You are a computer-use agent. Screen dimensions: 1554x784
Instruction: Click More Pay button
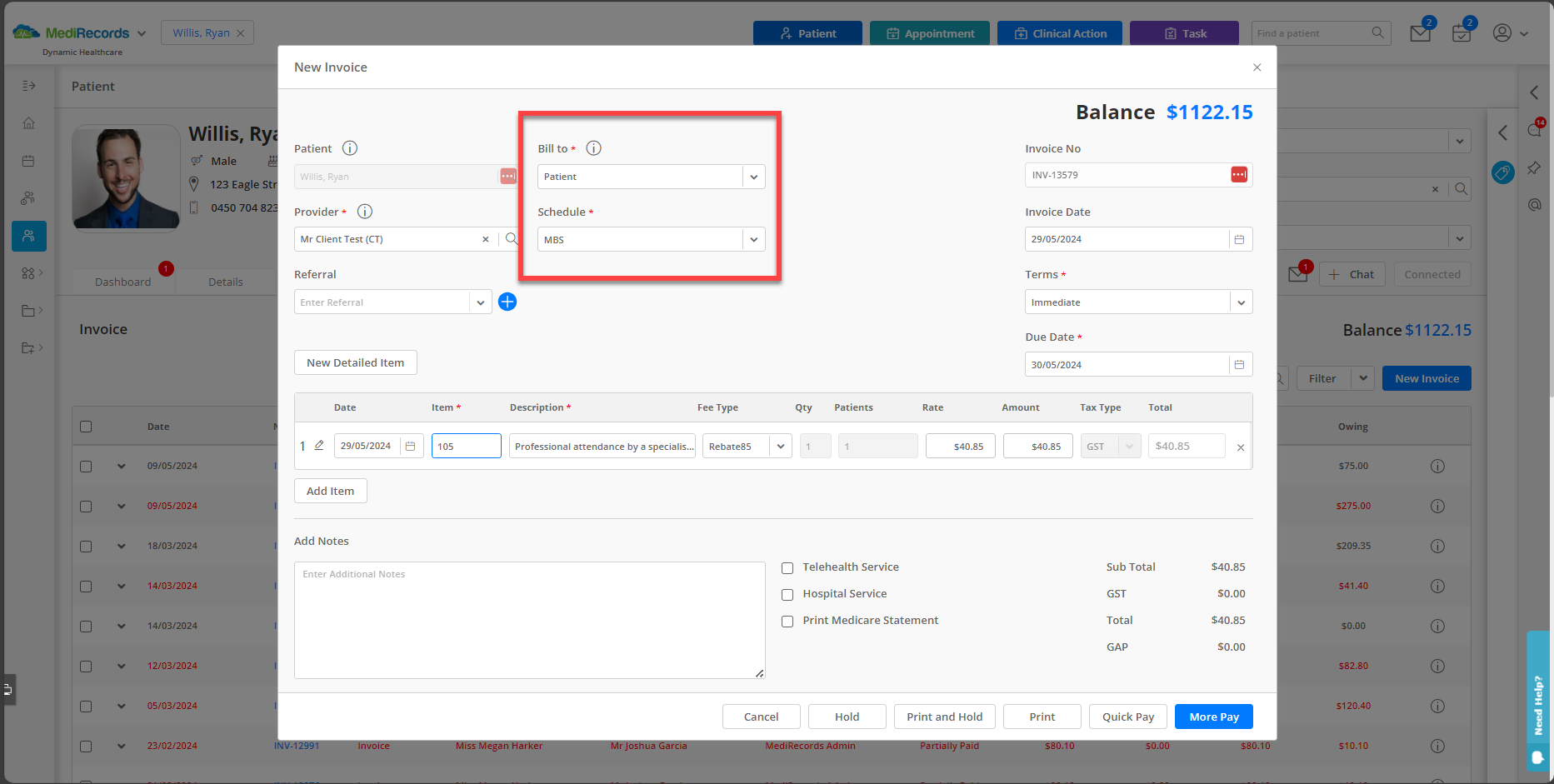pyautogui.click(x=1214, y=717)
